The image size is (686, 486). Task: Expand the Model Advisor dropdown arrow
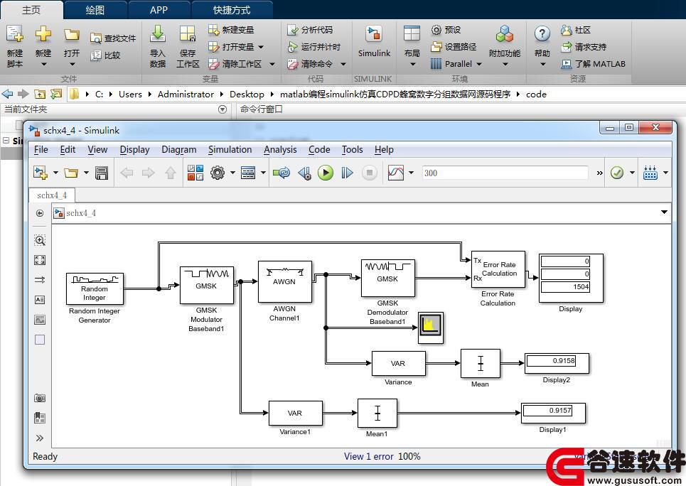click(x=632, y=173)
